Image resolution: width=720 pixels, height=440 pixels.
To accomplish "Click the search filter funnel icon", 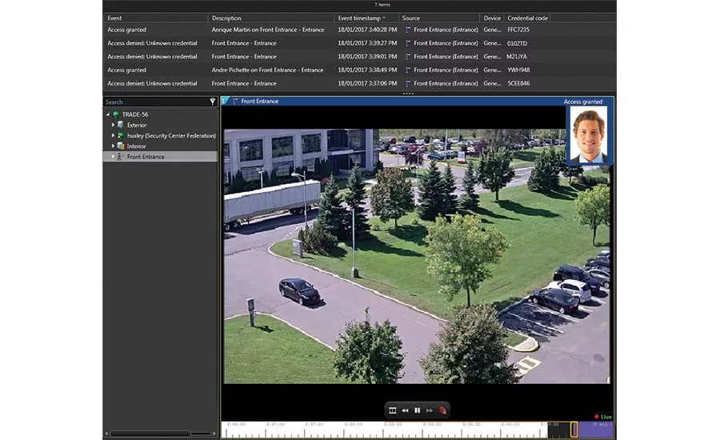I will point(213,102).
